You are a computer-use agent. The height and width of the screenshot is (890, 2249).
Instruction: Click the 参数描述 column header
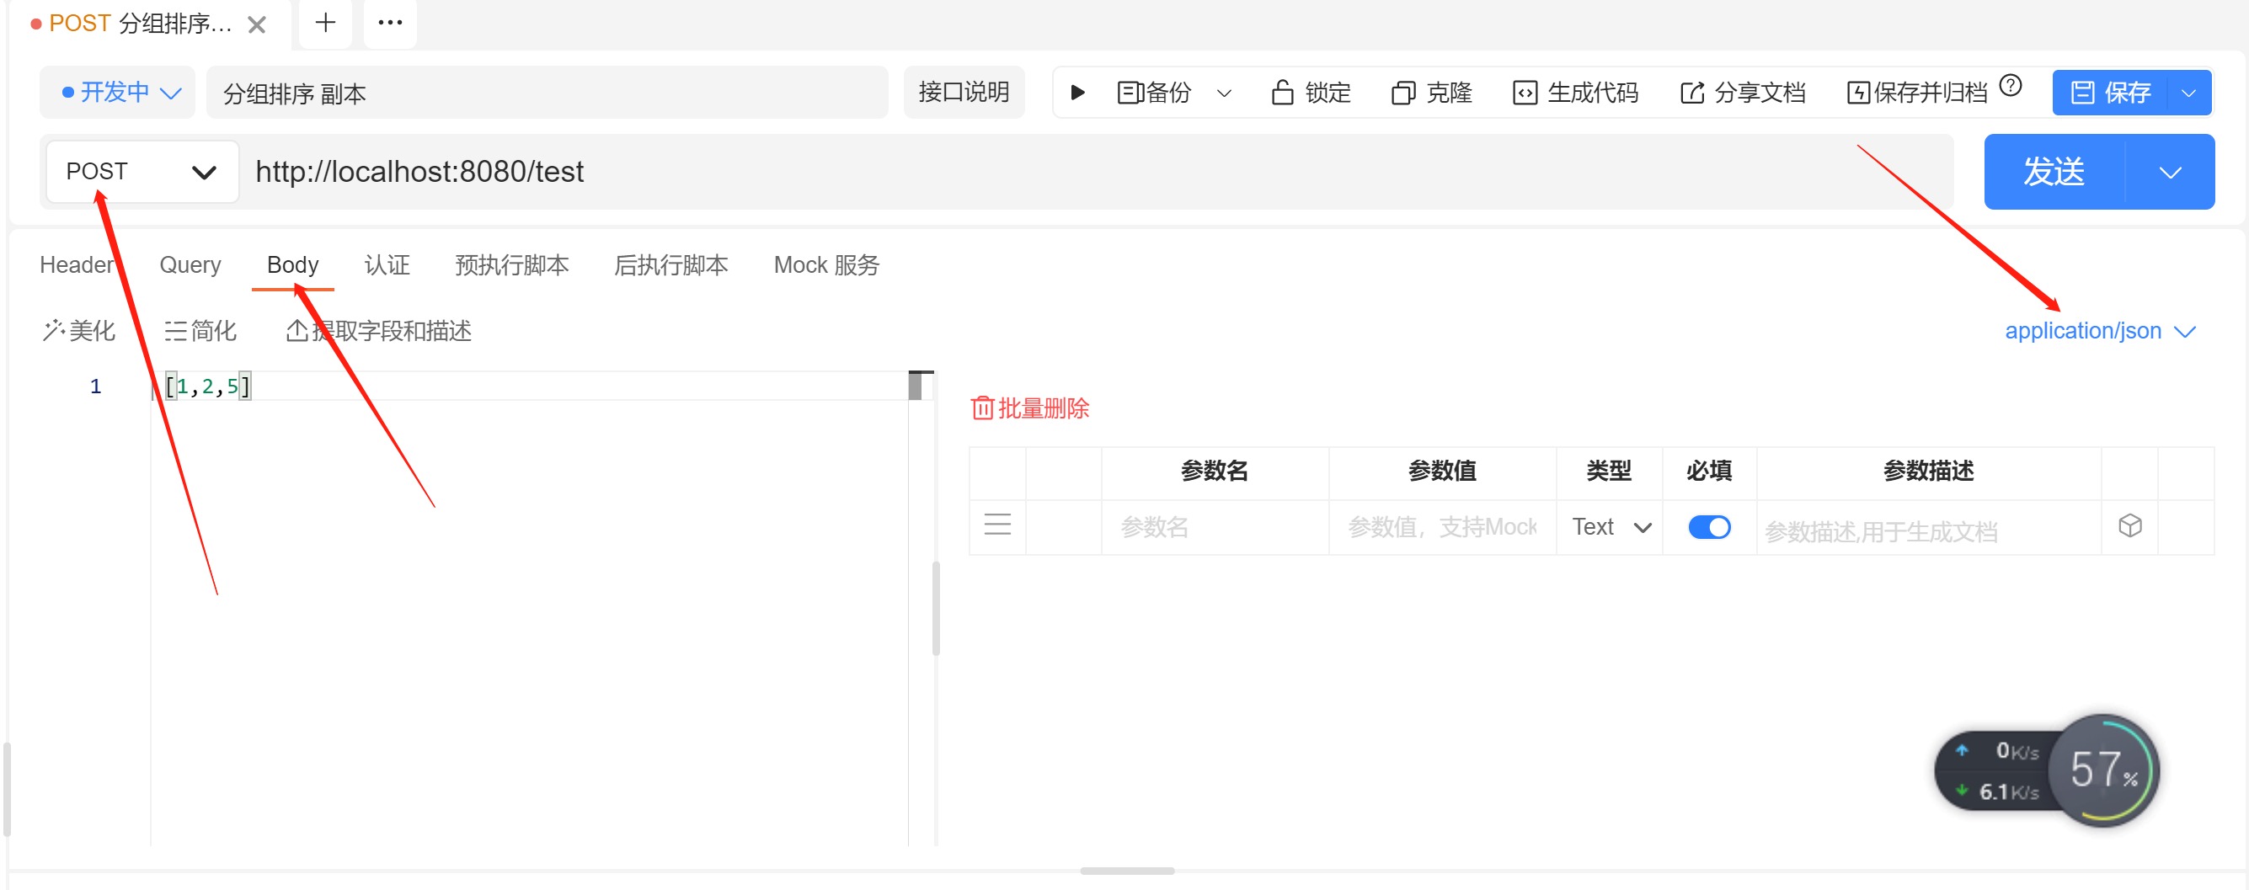(1928, 472)
